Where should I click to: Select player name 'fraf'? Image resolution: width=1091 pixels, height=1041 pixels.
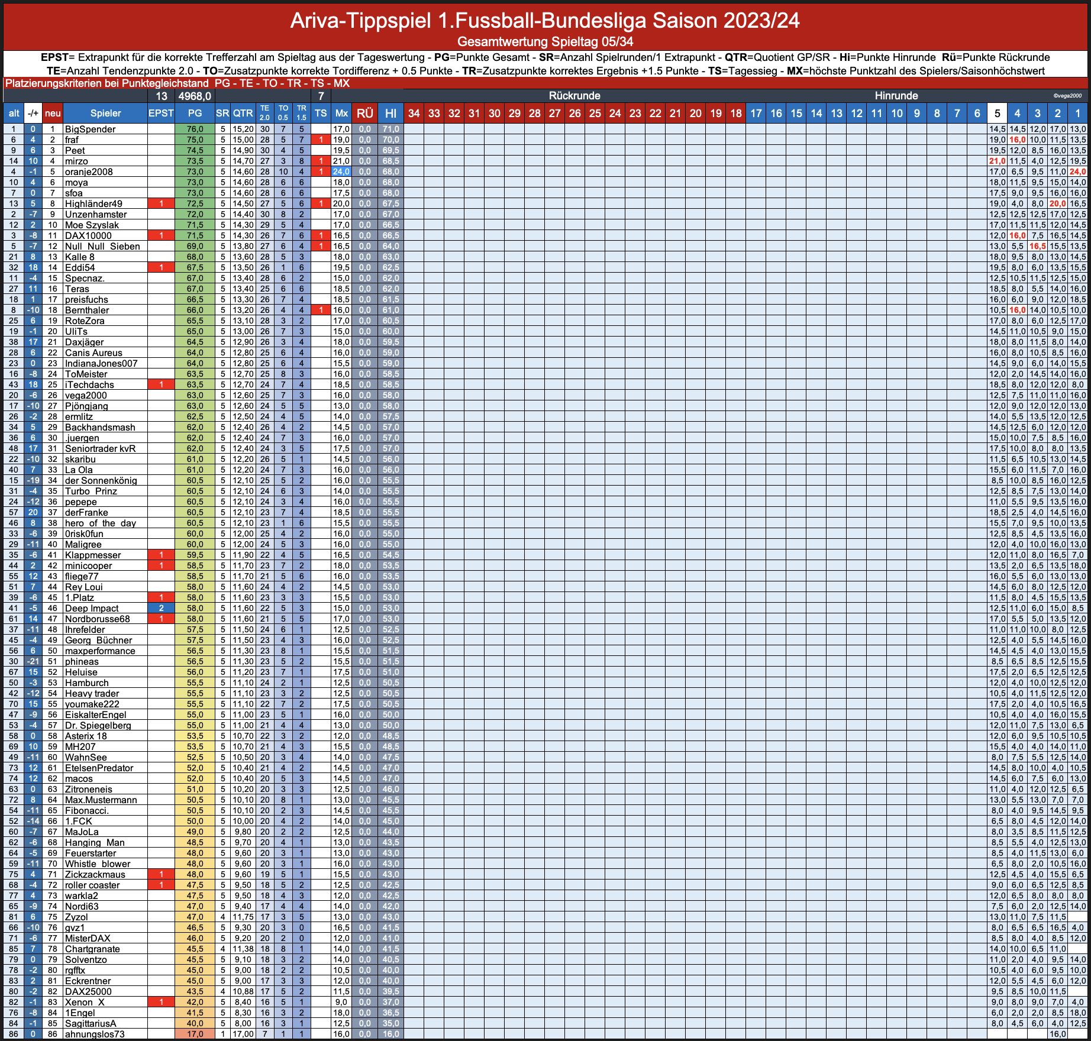pos(72,140)
